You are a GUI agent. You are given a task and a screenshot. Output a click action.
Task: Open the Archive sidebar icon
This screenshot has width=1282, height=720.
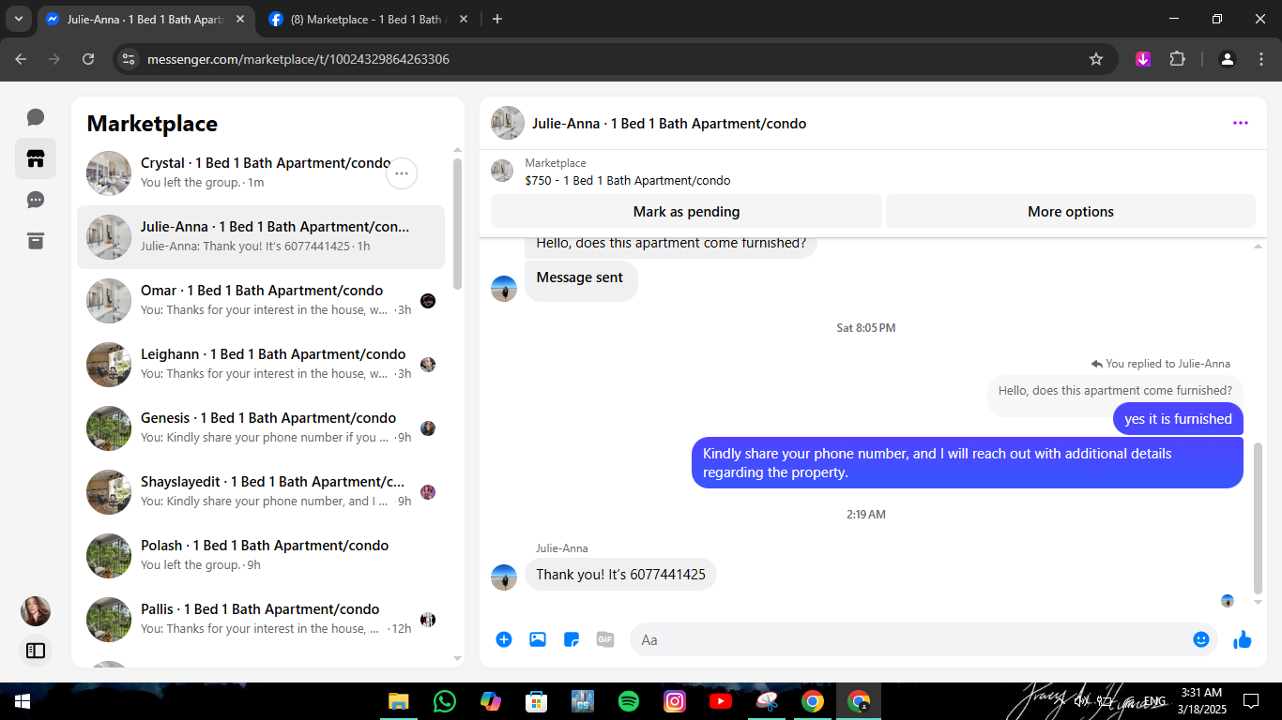(36, 241)
